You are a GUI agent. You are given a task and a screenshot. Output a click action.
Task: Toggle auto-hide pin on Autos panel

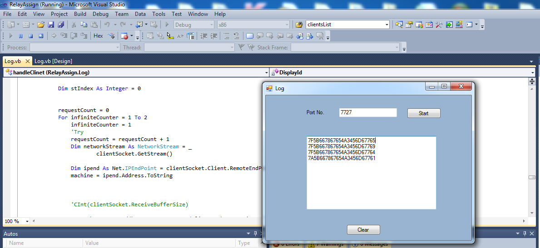tap(255, 233)
